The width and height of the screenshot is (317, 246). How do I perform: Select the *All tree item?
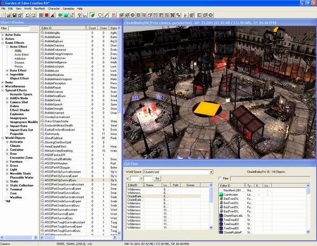pos(7,201)
